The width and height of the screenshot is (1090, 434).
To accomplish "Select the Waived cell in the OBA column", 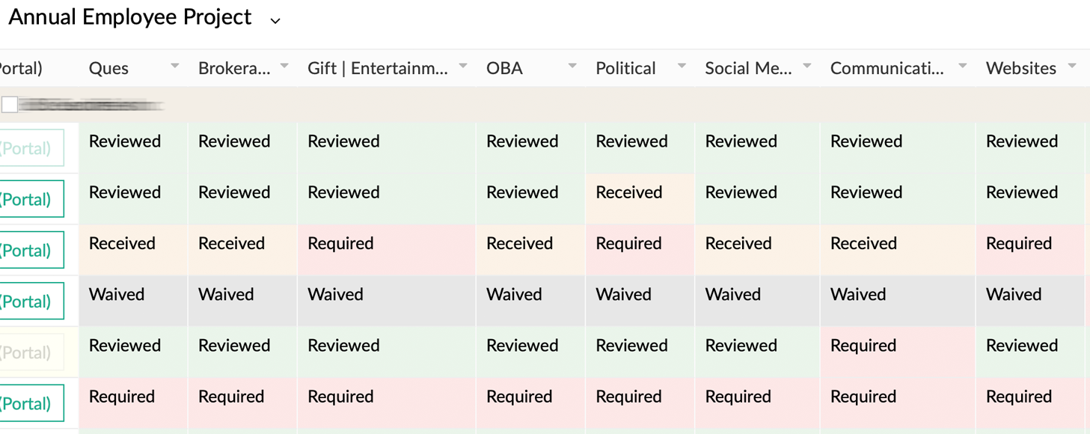I will click(x=514, y=295).
